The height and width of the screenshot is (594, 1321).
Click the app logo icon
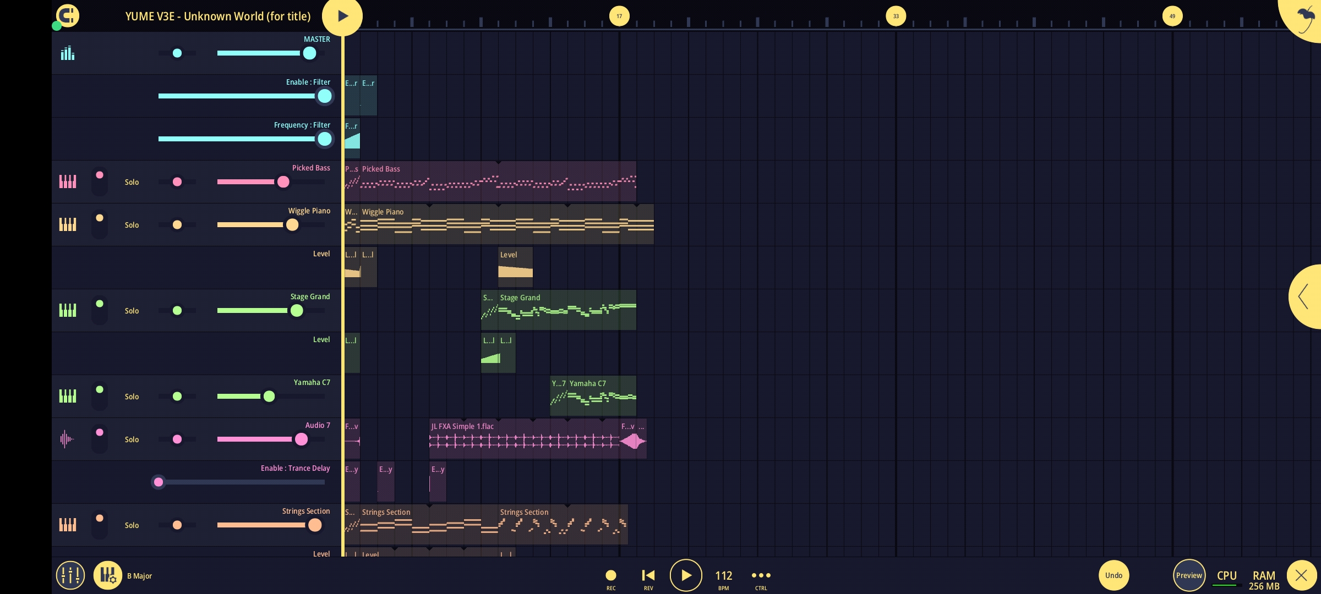68,15
